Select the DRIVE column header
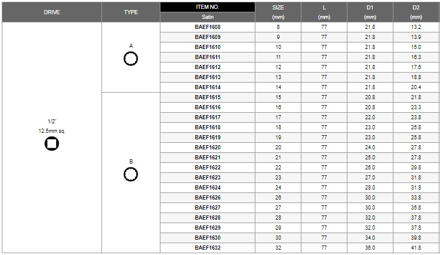440x255 pixels. click(52, 12)
